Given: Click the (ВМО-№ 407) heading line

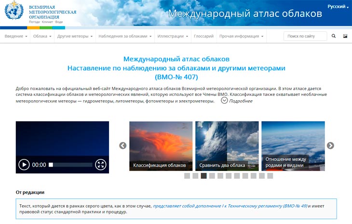Looking at the screenshot, I should [176, 77].
